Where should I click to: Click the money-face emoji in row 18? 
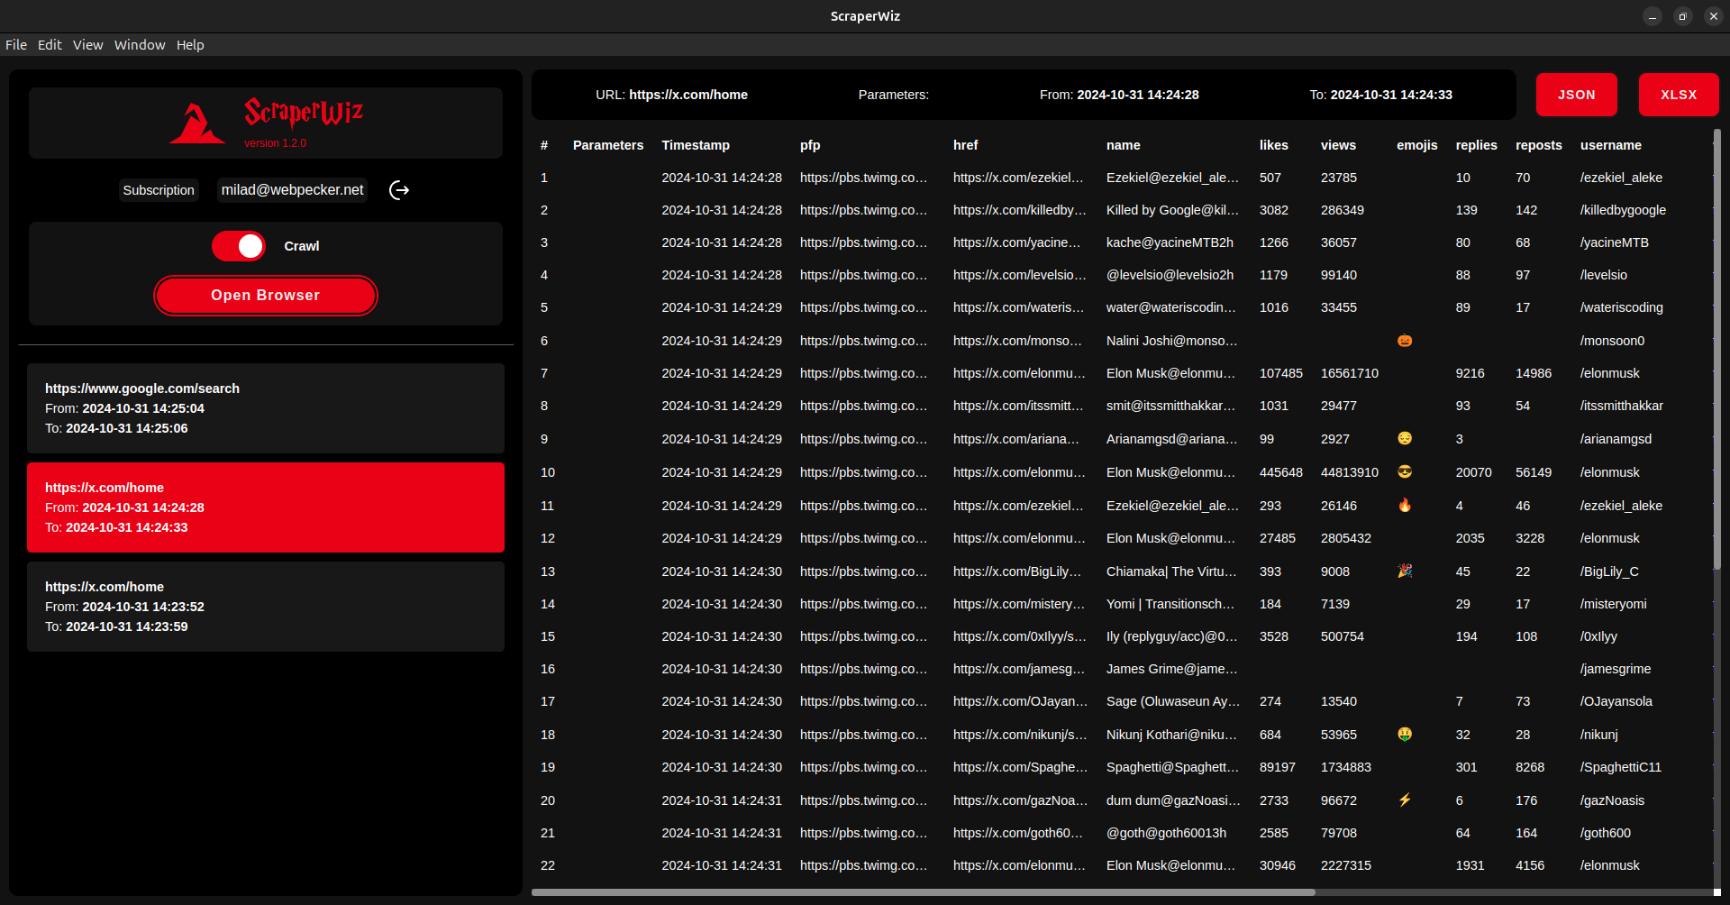pyautogui.click(x=1405, y=734)
